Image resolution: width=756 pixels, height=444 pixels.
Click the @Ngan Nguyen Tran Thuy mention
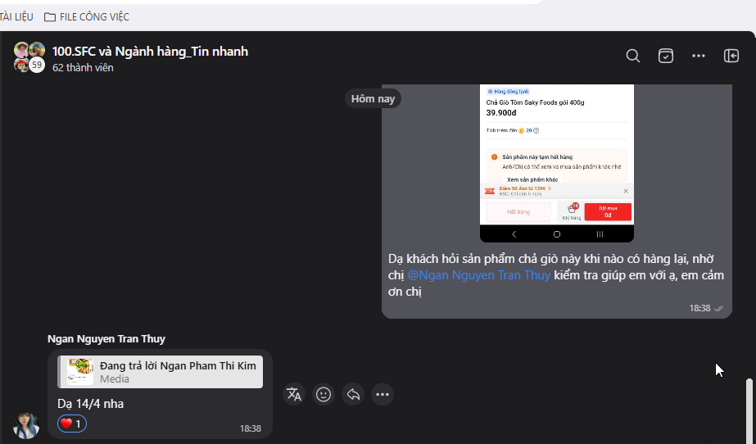(x=479, y=275)
